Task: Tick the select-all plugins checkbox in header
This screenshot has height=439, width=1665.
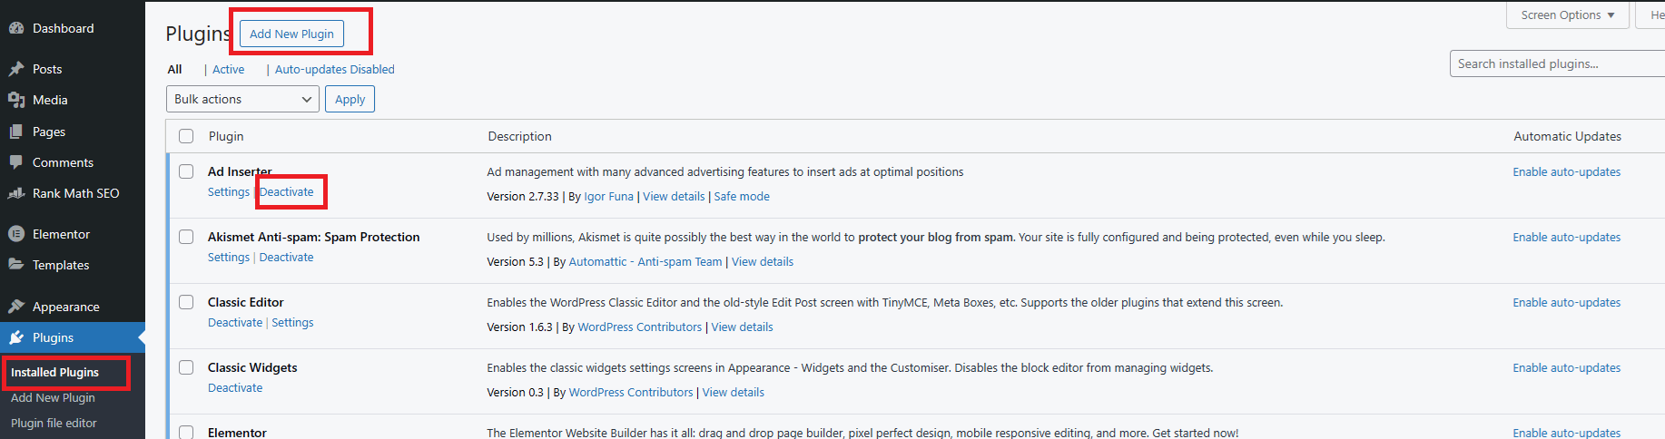Action: coord(186,136)
